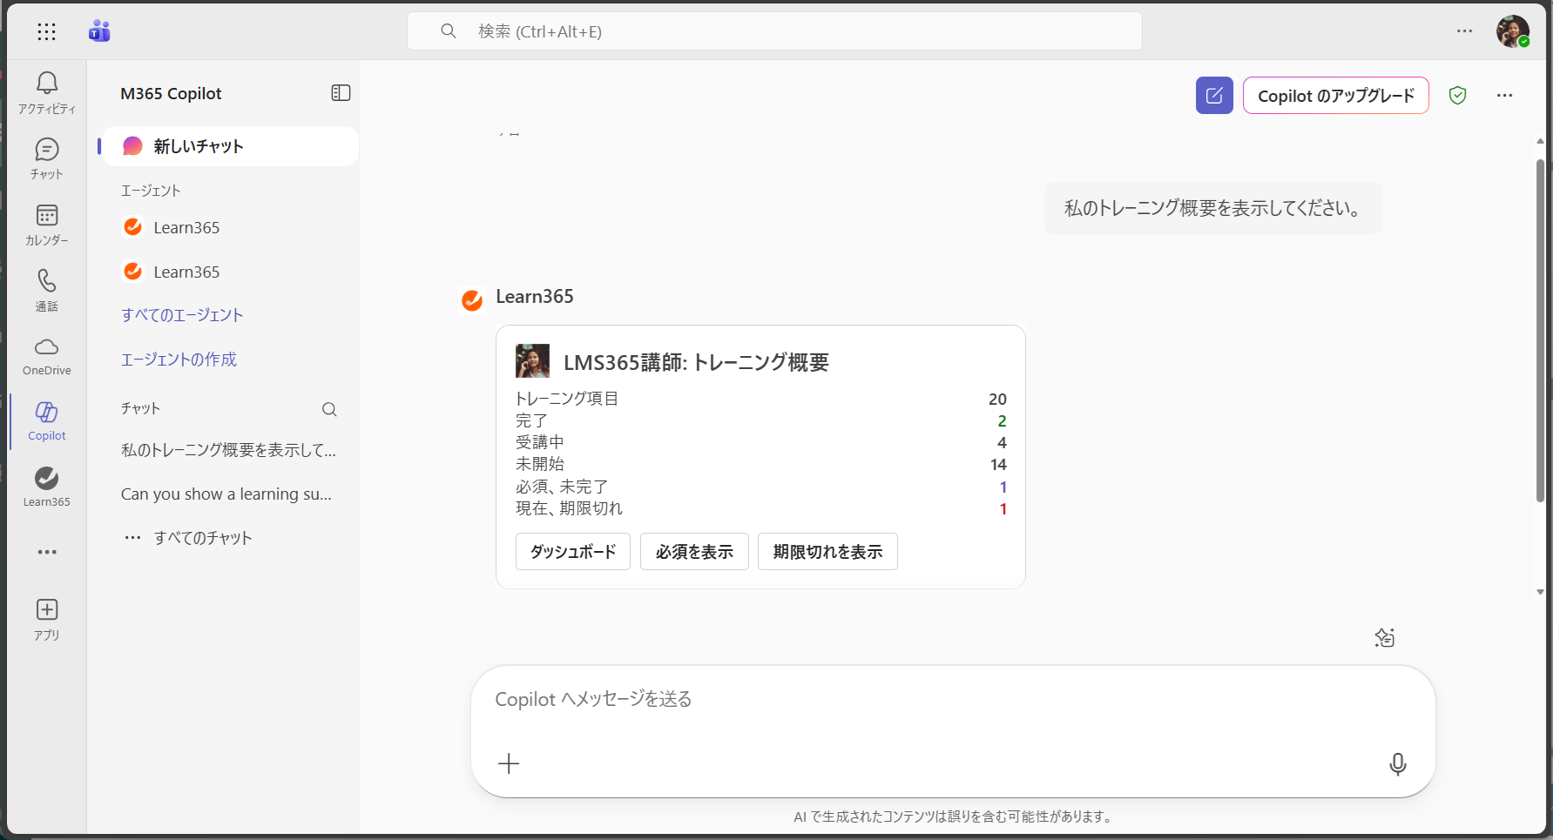
Task: Activate the microphone dictation icon
Action: pyautogui.click(x=1398, y=764)
